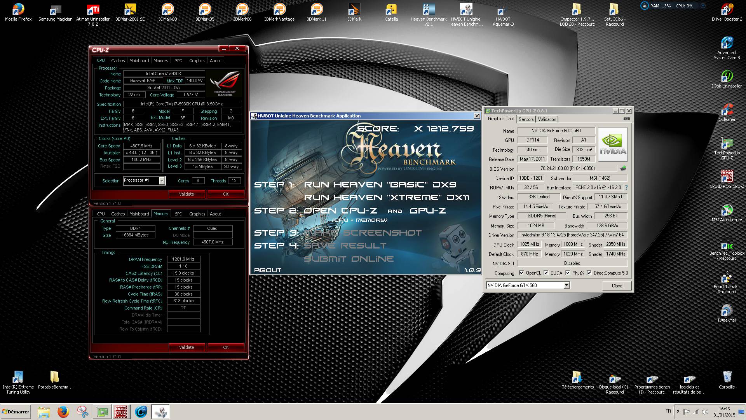The width and height of the screenshot is (746, 420).
Task: Open Advanced SystemCare 8 desktop icon
Action: pyautogui.click(x=727, y=48)
